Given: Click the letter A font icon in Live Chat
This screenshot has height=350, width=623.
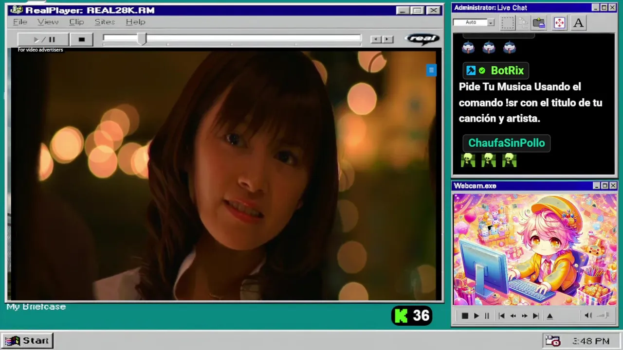Looking at the screenshot, I should 578,23.
